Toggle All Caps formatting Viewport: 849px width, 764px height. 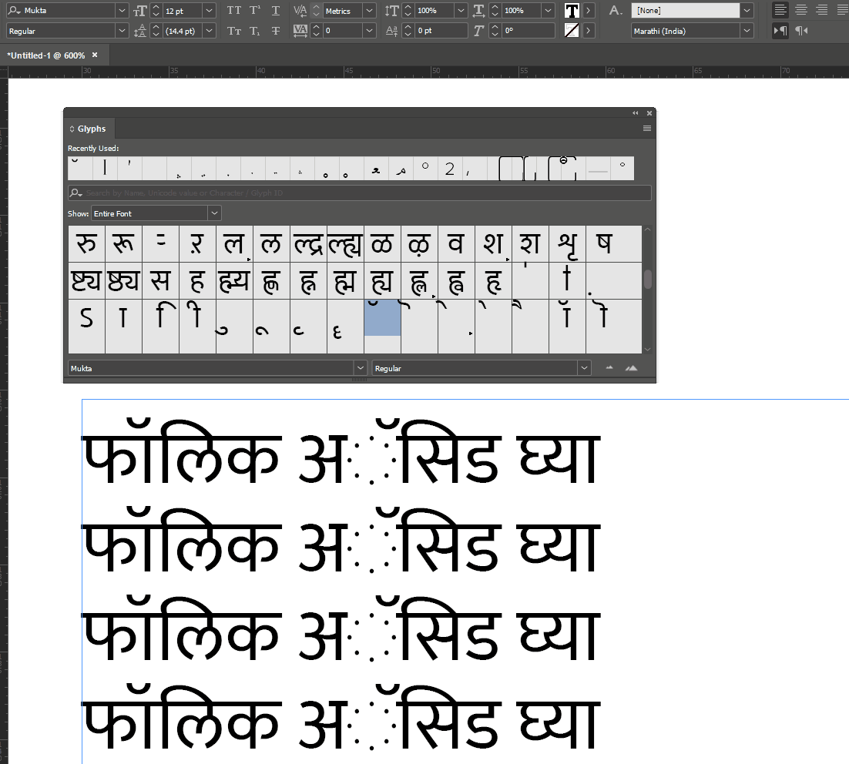[234, 10]
